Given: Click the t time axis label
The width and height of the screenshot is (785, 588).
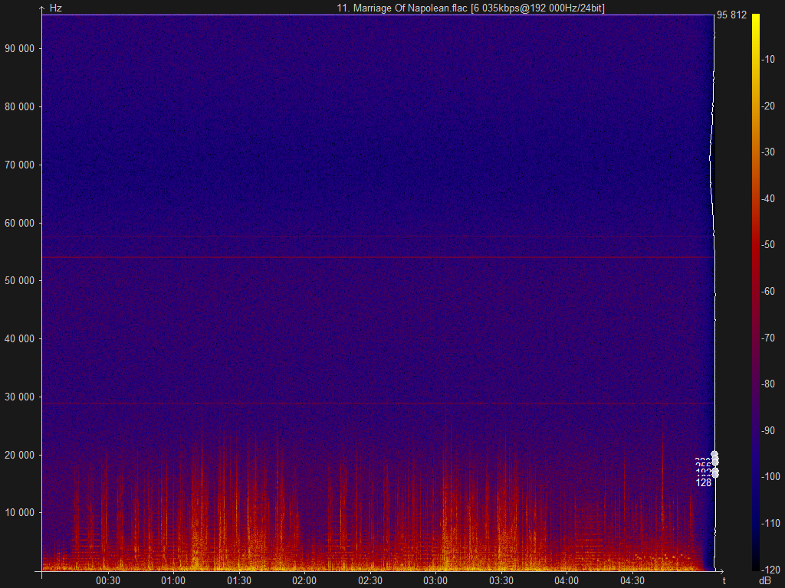Looking at the screenshot, I should click(x=724, y=580).
